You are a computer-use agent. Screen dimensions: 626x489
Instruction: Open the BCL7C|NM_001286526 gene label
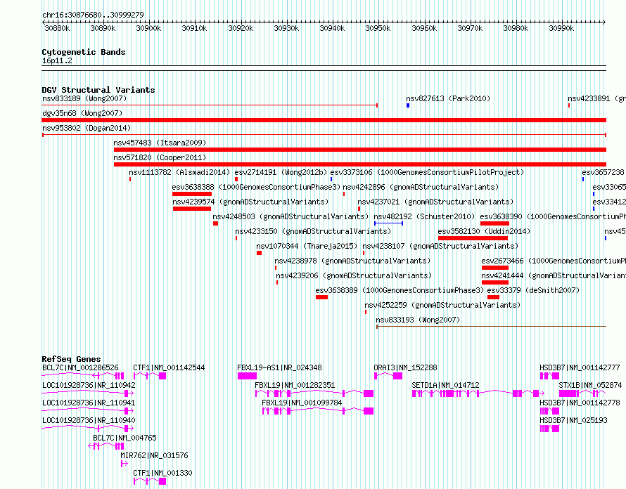80,367
